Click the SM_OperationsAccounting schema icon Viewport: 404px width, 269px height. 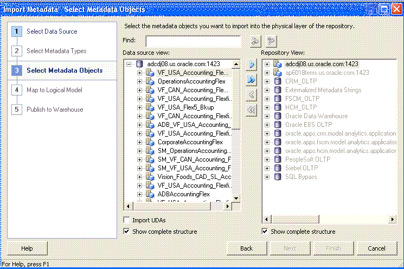pos(150,151)
